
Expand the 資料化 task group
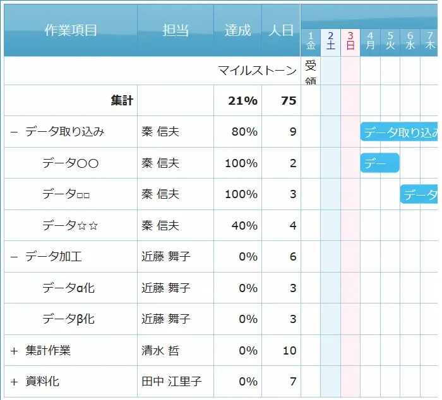pos(15,382)
